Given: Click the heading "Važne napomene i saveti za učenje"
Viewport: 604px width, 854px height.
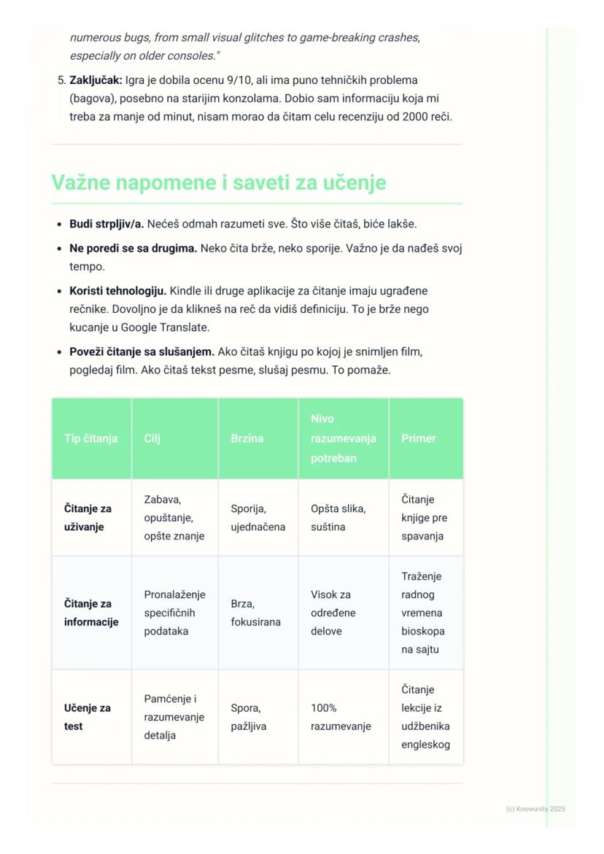Looking at the screenshot, I should point(218,182).
